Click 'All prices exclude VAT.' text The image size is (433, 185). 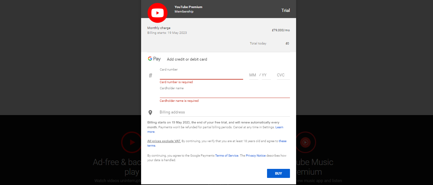(x=164, y=141)
